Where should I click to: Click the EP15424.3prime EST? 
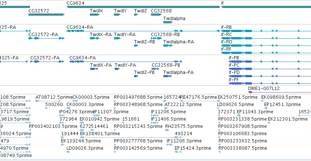[178, 152]
